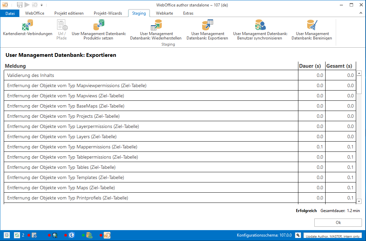Screen dimensions: 366x241
Task: Click the green sync status indicator near the database icon
Action: (83, 235)
